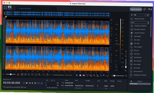
Task: Select the Time selection tool
Action: (x=77, y=75)
